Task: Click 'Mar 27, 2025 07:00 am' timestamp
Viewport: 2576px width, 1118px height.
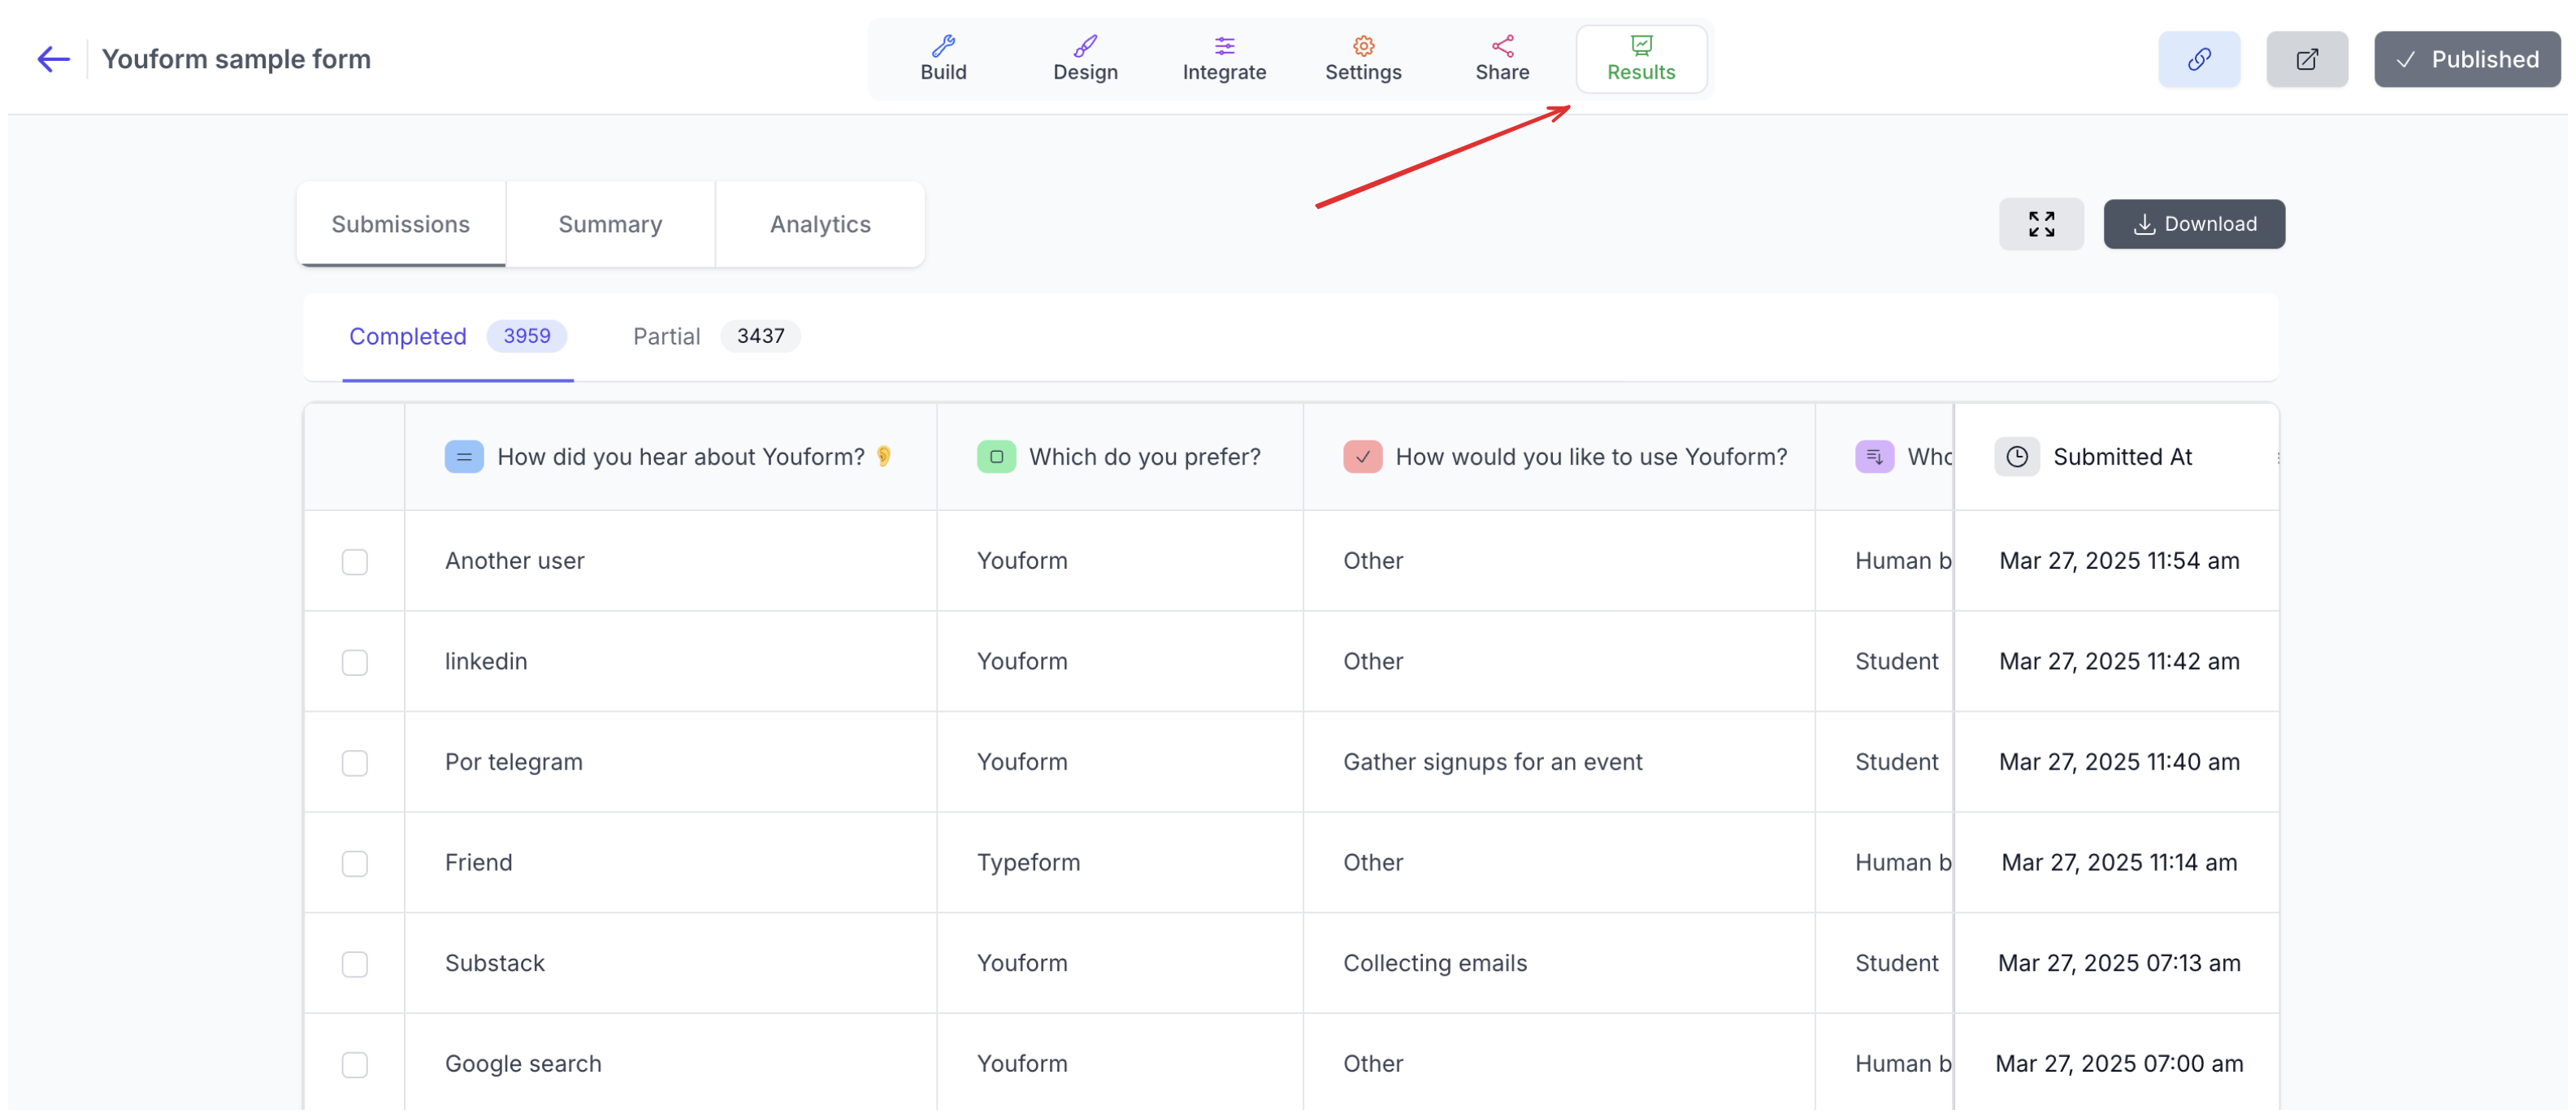Action: (x=2119, y=1064)
